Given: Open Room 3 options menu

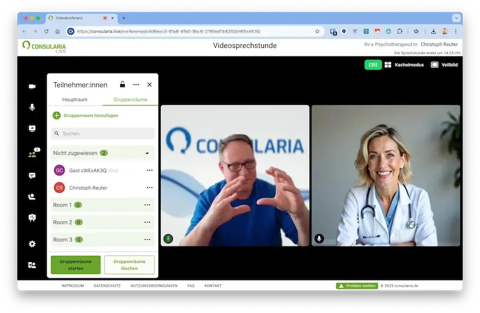Looking at the screenshot, I should click(147, 240).
